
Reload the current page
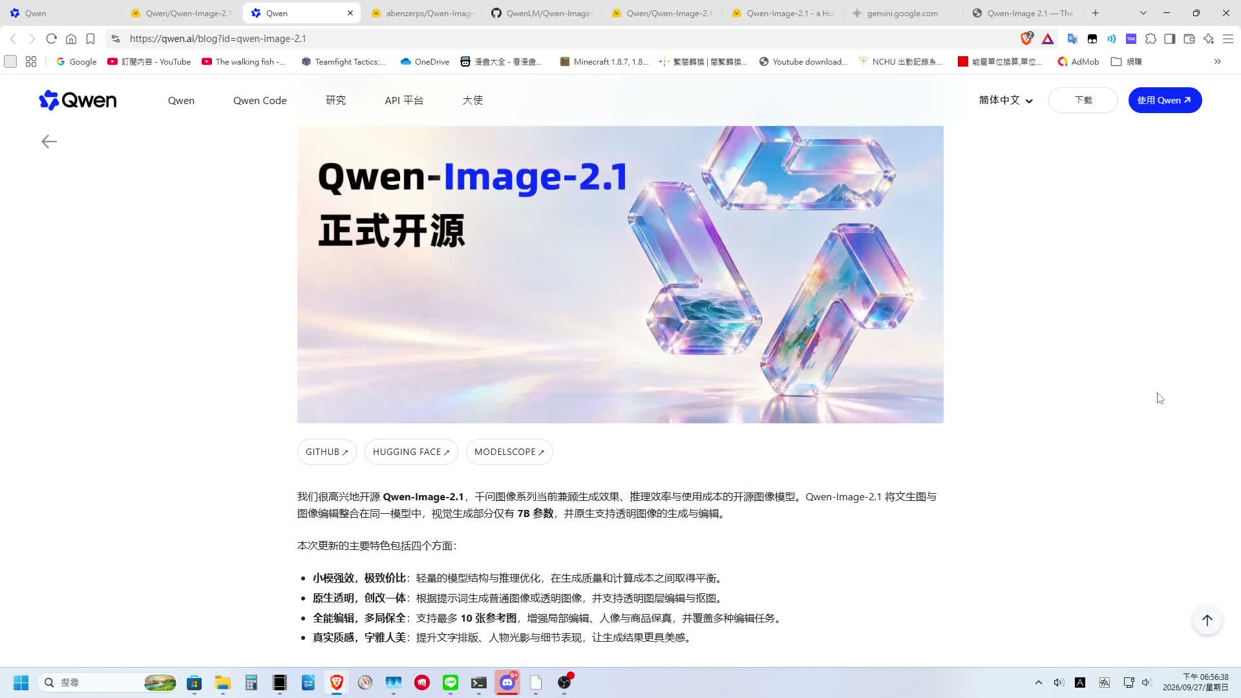52,39
